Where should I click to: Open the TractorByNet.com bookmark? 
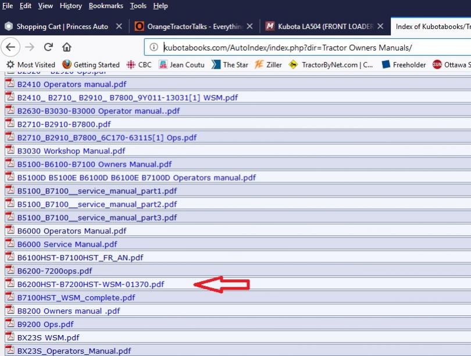click(331, 65)
